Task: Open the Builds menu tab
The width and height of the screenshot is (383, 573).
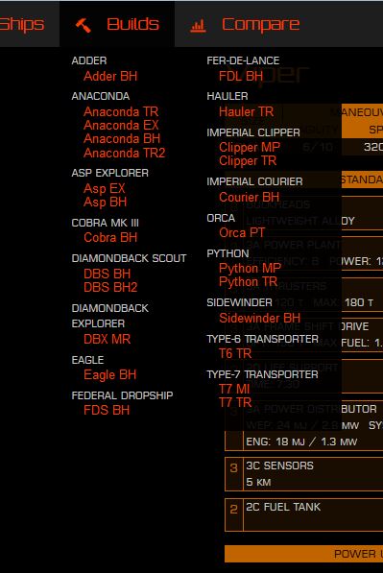Action: coord(117,24)
